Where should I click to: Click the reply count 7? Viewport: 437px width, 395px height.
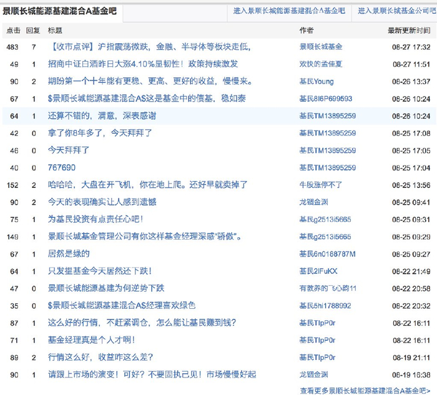tap(34, 47)
